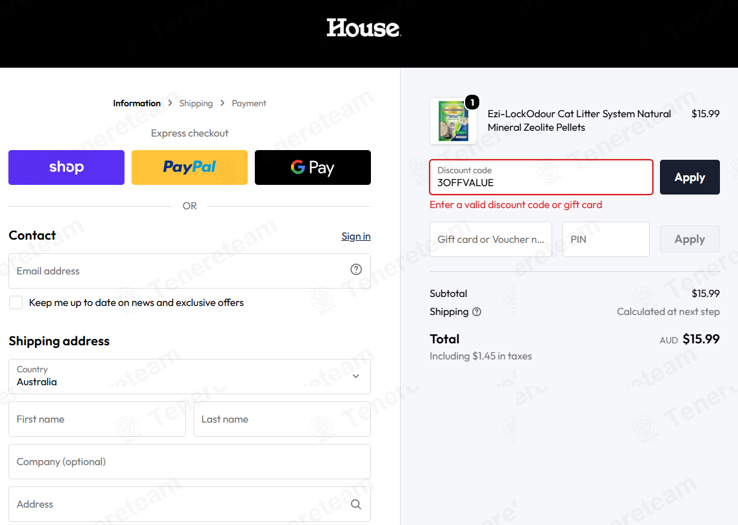The image size is (738, 525).
Task: Go to the Payment breadcrumb step
Action: point(249,104)
